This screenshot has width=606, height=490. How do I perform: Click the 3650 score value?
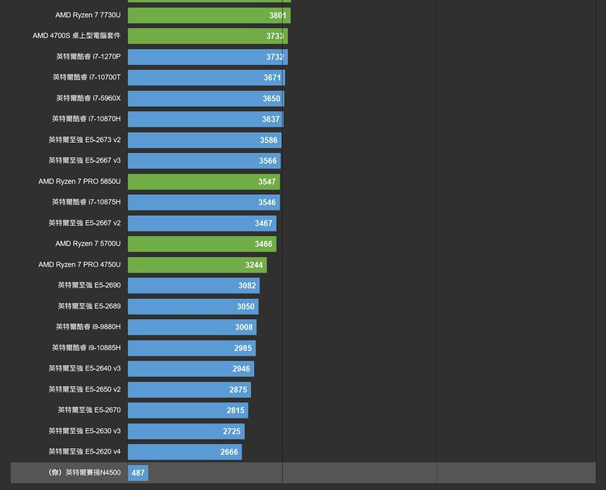click(x=271, y=99)
